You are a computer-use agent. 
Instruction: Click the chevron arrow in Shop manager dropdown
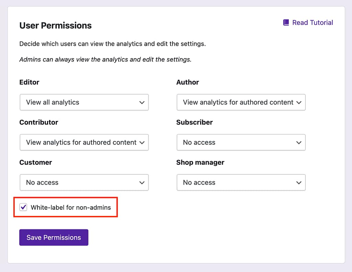[299, 183]
